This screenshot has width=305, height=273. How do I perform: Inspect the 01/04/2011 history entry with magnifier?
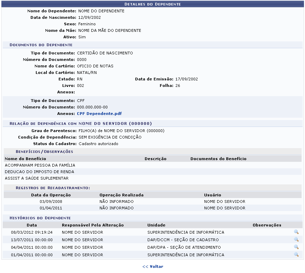click(296, 255)
